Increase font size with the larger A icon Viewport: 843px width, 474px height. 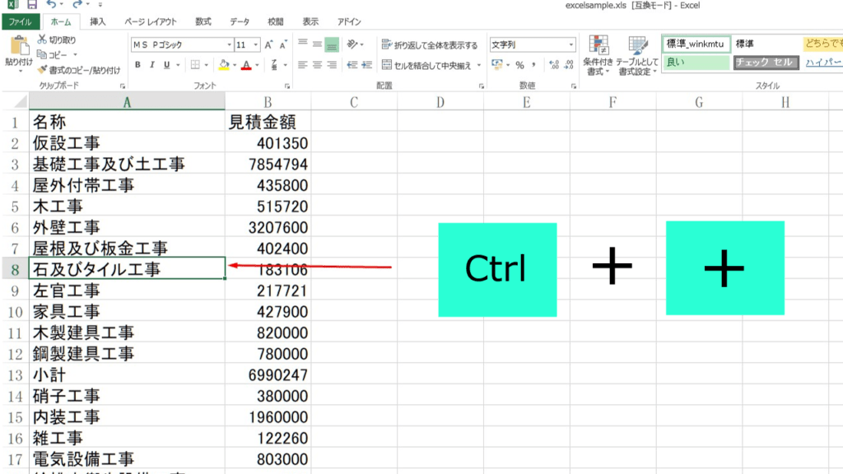click(268, 44)
